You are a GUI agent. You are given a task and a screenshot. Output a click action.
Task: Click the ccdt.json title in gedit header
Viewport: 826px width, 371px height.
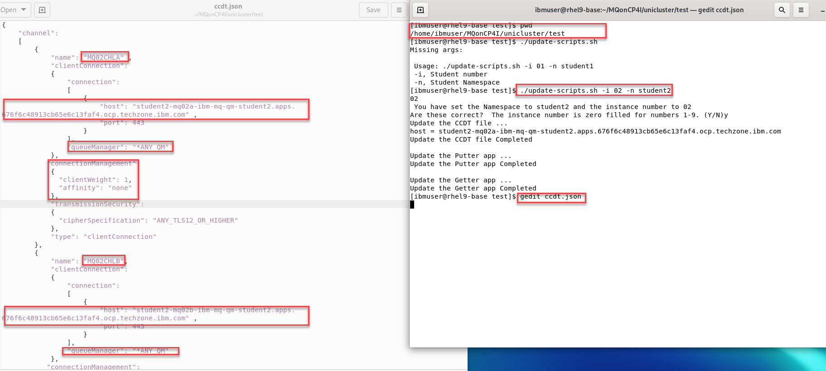click(228, 6)
